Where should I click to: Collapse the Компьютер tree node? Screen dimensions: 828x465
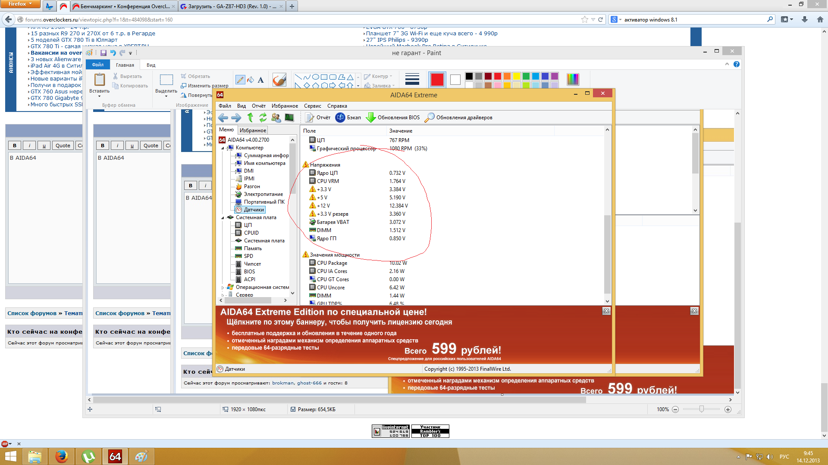223,148
